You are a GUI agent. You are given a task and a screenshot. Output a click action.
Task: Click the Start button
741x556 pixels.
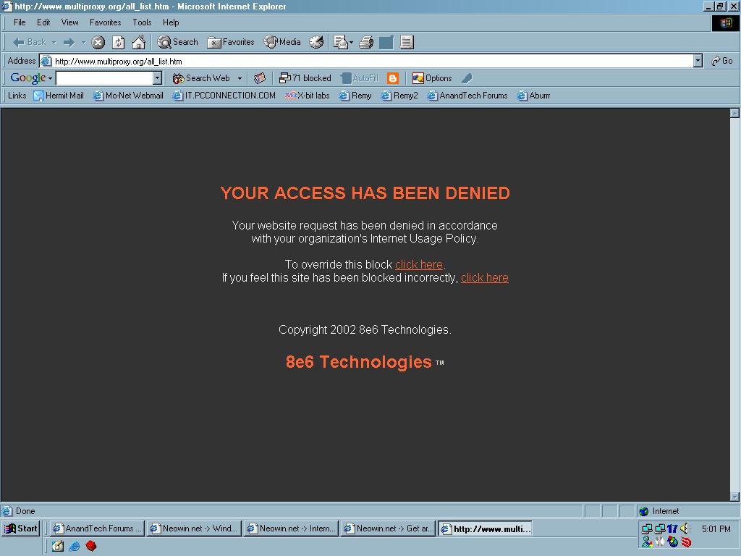[20, 528]
